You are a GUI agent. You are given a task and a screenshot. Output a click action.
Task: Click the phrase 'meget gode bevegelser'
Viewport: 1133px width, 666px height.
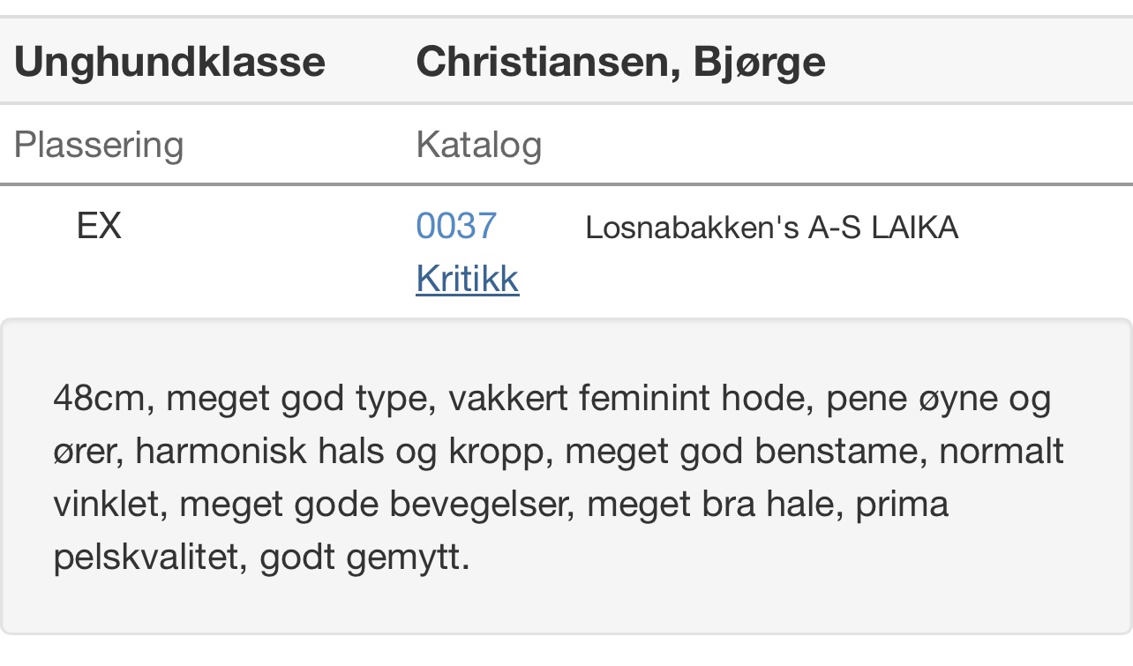(372, 505)
